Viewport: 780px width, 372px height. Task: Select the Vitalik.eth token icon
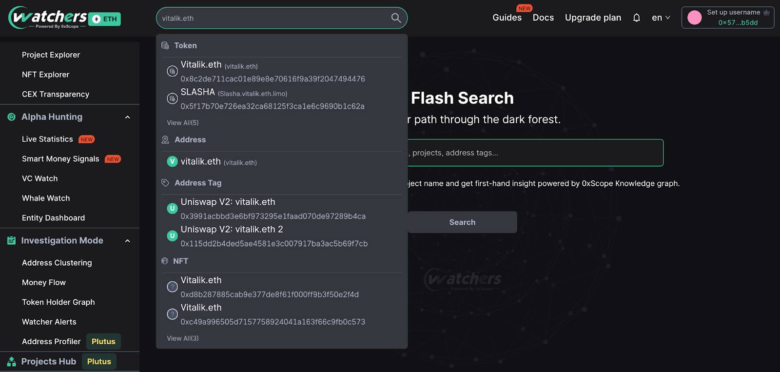pyautogui.click(x=172, y=71)
